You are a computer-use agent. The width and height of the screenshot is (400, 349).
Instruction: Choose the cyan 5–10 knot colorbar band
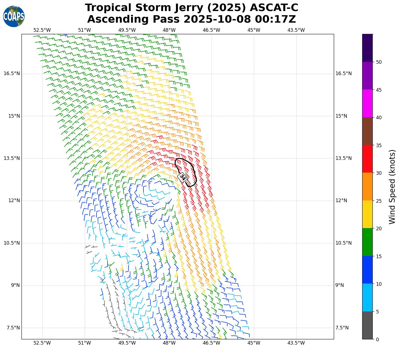tap(367, 297)
